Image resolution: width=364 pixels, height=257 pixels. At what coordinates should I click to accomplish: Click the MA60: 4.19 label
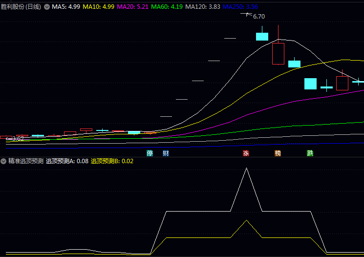coord(167,7)
